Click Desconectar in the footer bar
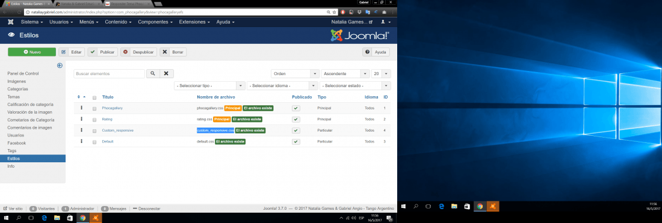 [146, 209]
